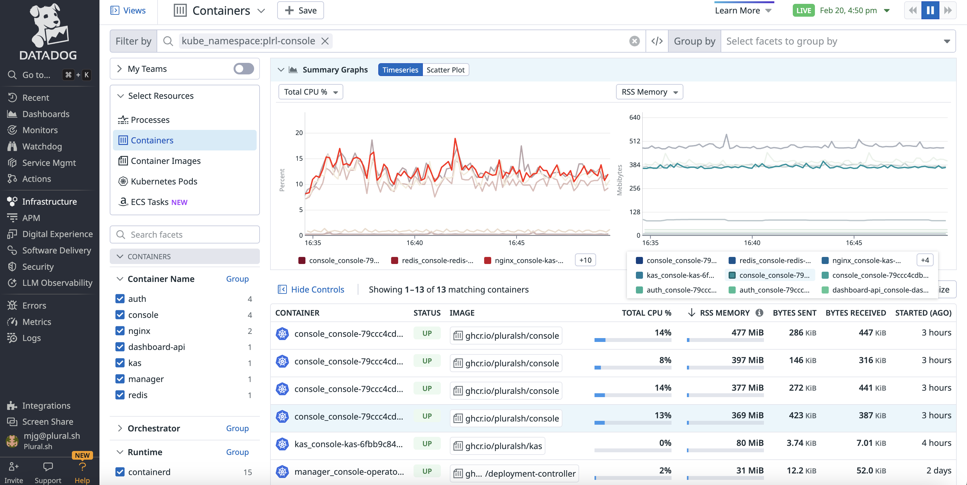Open Integrations in sidebar
The width and height of the screenshot is (967, 485).
pos(46,405)
